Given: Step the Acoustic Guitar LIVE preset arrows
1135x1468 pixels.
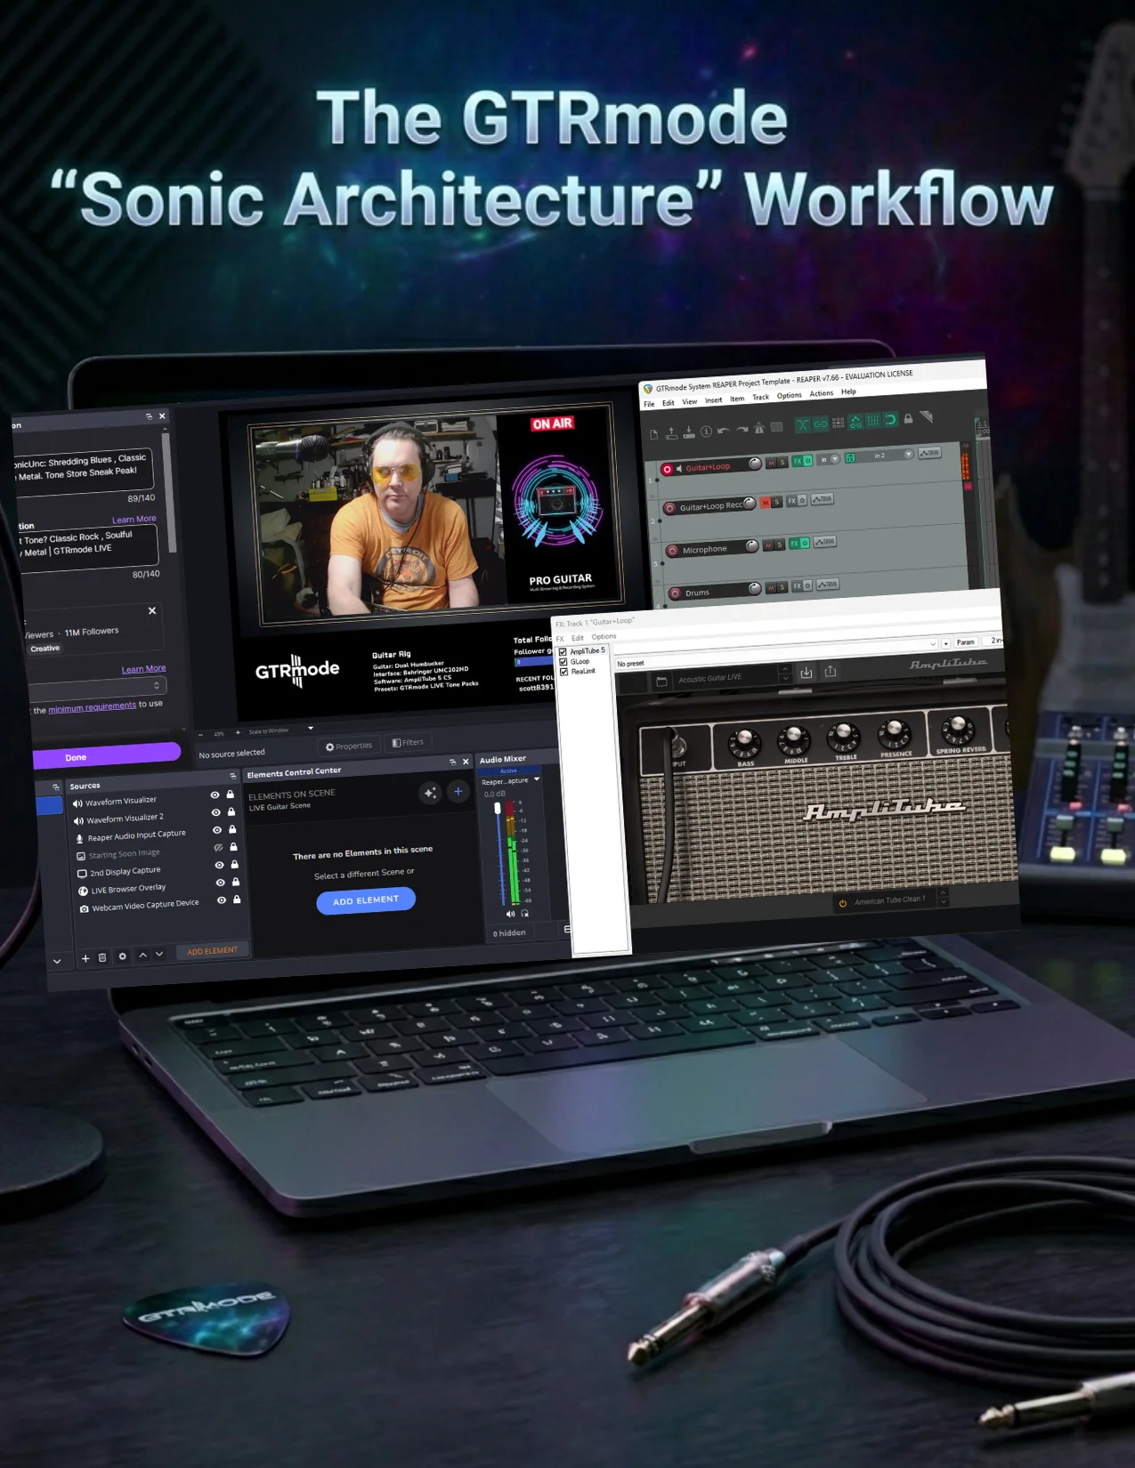Looking at the screenshot, I should coord(785,674).
